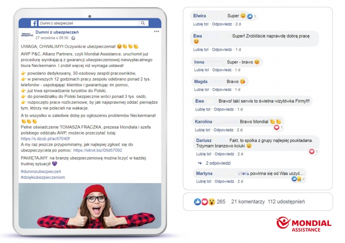The height and width of the screenshot is (243, 345).
Task: Click the Dumni z ubezpieczeń page avatar
Action: click(27, 35)
